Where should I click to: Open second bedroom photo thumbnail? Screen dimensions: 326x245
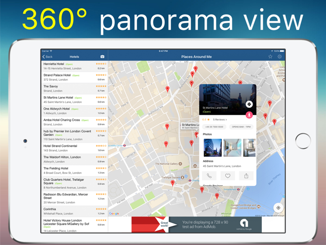[x=232, y=148]
